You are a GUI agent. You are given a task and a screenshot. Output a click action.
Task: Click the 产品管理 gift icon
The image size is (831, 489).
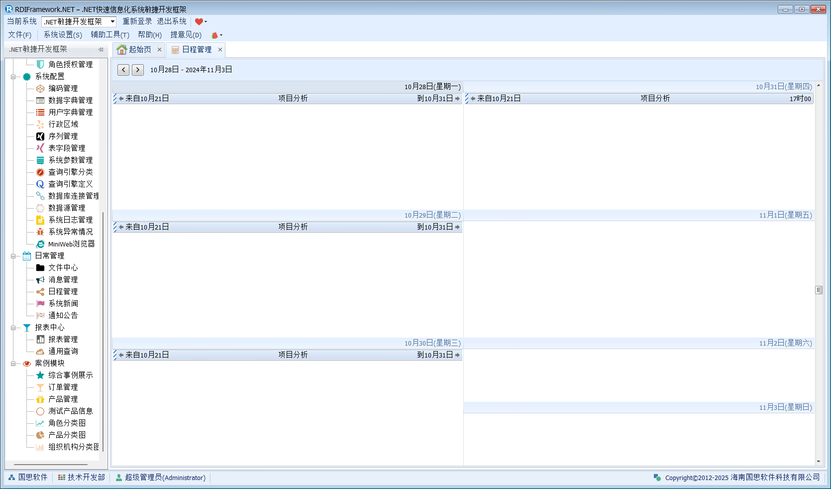point(40,399)
